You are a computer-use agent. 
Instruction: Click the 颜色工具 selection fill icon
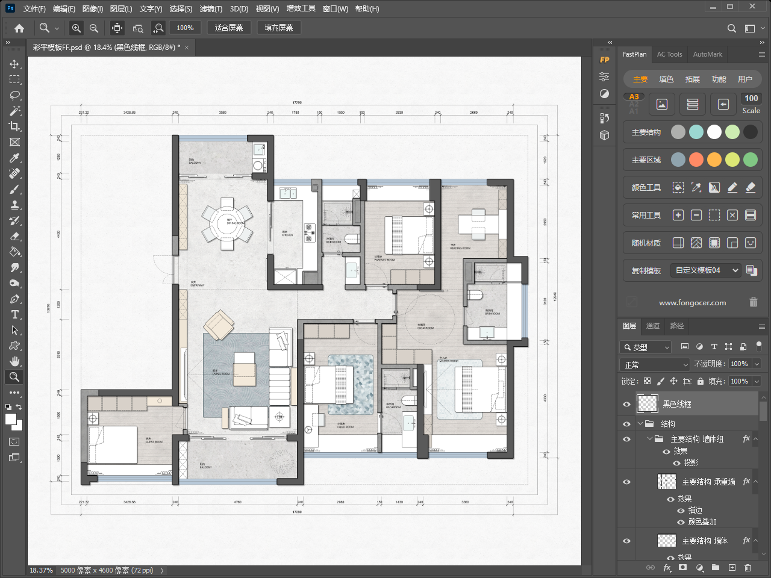point(678,187)
